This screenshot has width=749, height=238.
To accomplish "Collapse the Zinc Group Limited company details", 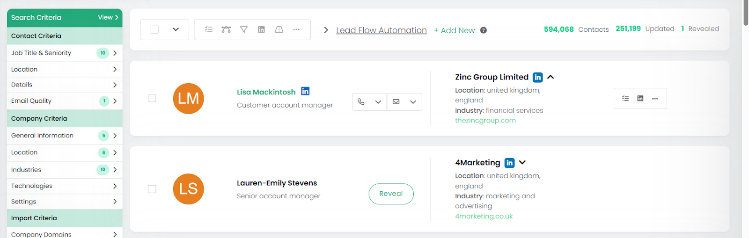I will pyautogui.click(x=551, y=77).
